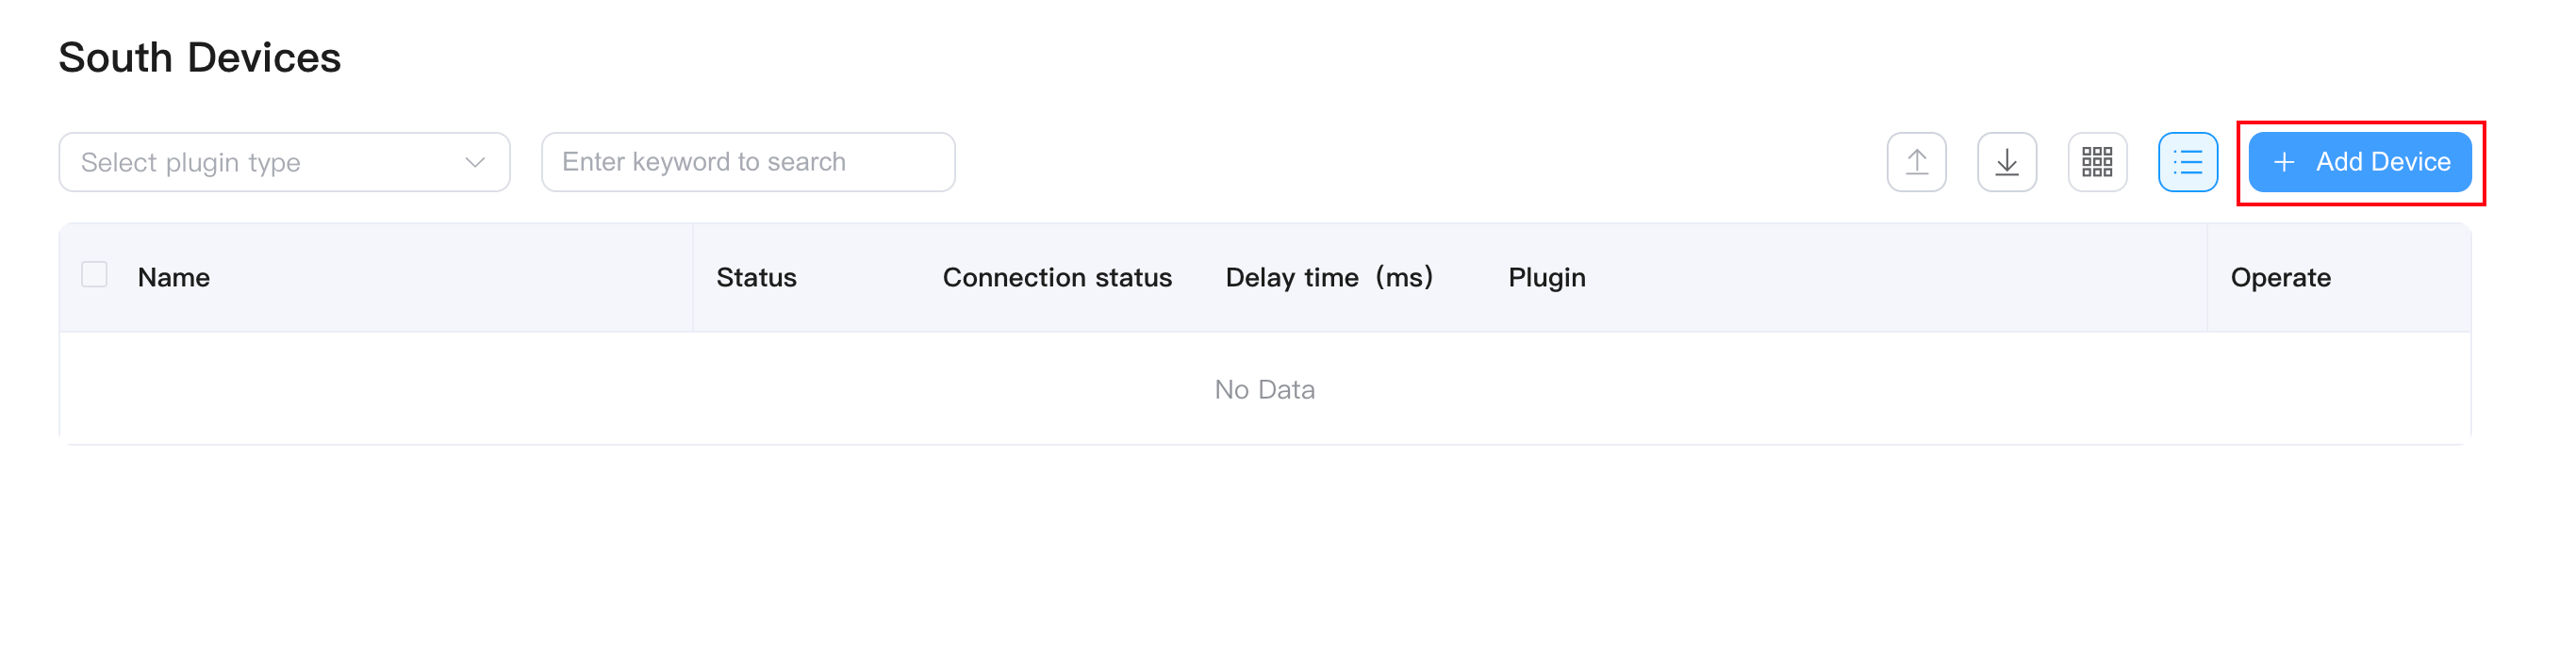Click the No Data placeholder text
This screenshot has height=669, width=2576.
(x=1264, y=390)
